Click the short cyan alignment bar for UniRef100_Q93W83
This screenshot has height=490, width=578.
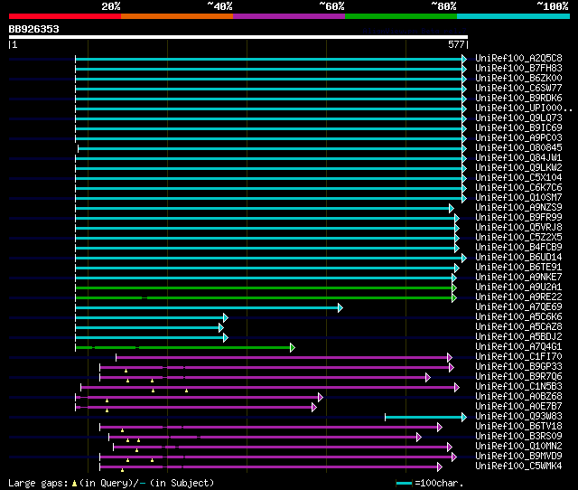click(x=424, y=418)
